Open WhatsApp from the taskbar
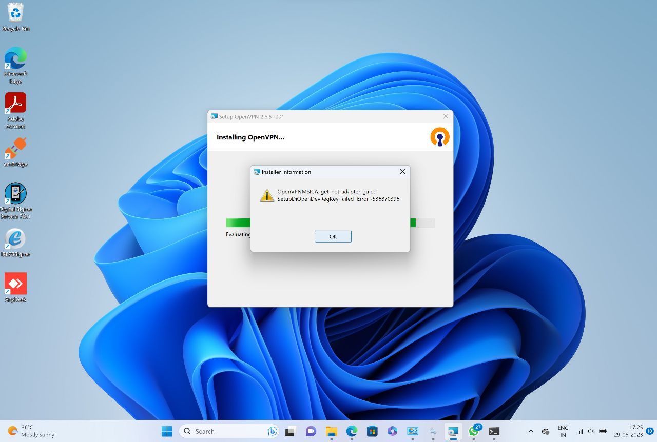 pos(473,431)
